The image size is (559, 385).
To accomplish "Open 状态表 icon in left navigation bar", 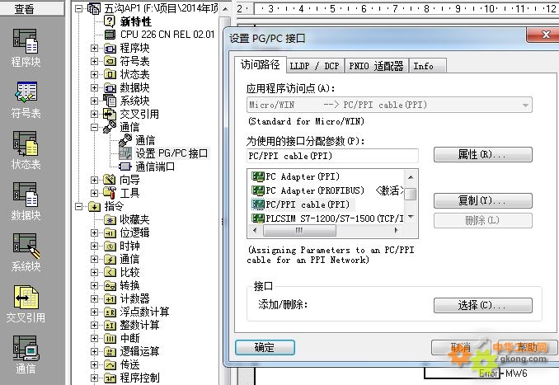I will [25, 143].
